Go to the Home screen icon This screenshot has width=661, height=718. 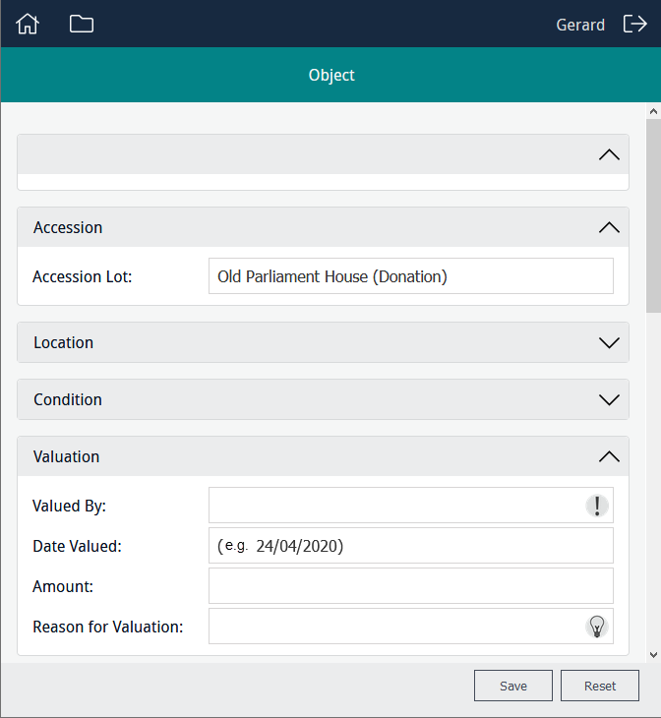pos(28,24)
